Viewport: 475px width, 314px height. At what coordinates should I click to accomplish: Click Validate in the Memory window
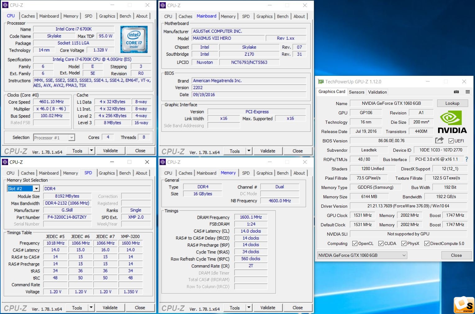268,307
